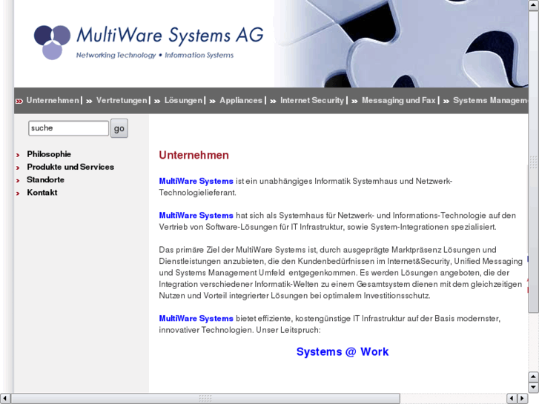Focus the suche search field
The height and width of the screenshot is (404, 539).
(x=69, y=128)
